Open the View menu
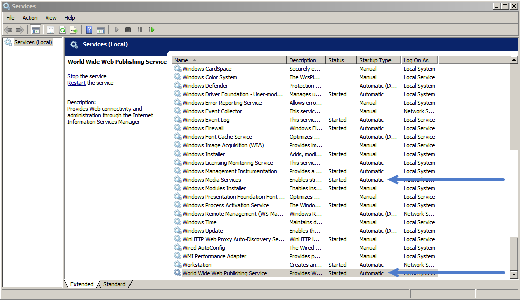Screen dimensions: 520x300 [x=51, y=18]
